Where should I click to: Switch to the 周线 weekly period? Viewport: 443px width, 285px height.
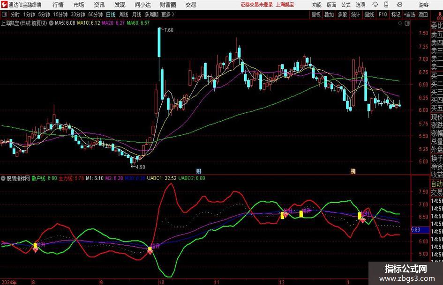coord(124,15)
